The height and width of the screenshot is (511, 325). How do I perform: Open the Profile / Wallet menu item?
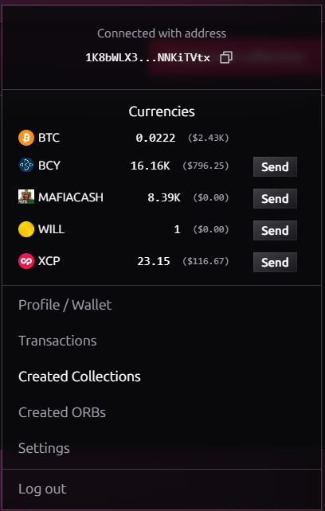pos(65,306)
